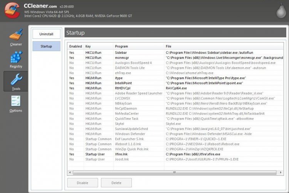Viewport: 289px width, 193px height.
Task: Select the NBKeyScan entry
Action: click(175, 103)
